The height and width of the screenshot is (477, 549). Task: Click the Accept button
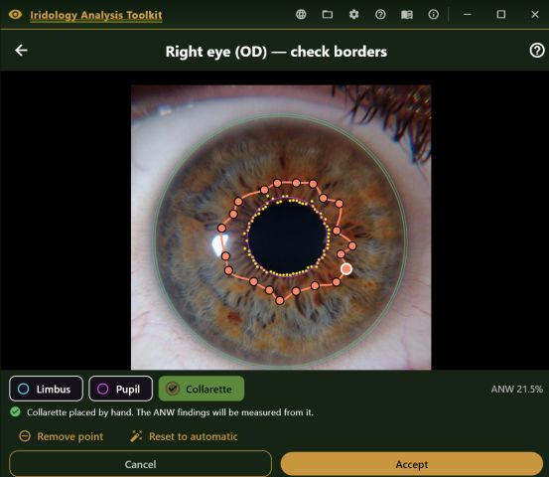[x=412, y=464]
